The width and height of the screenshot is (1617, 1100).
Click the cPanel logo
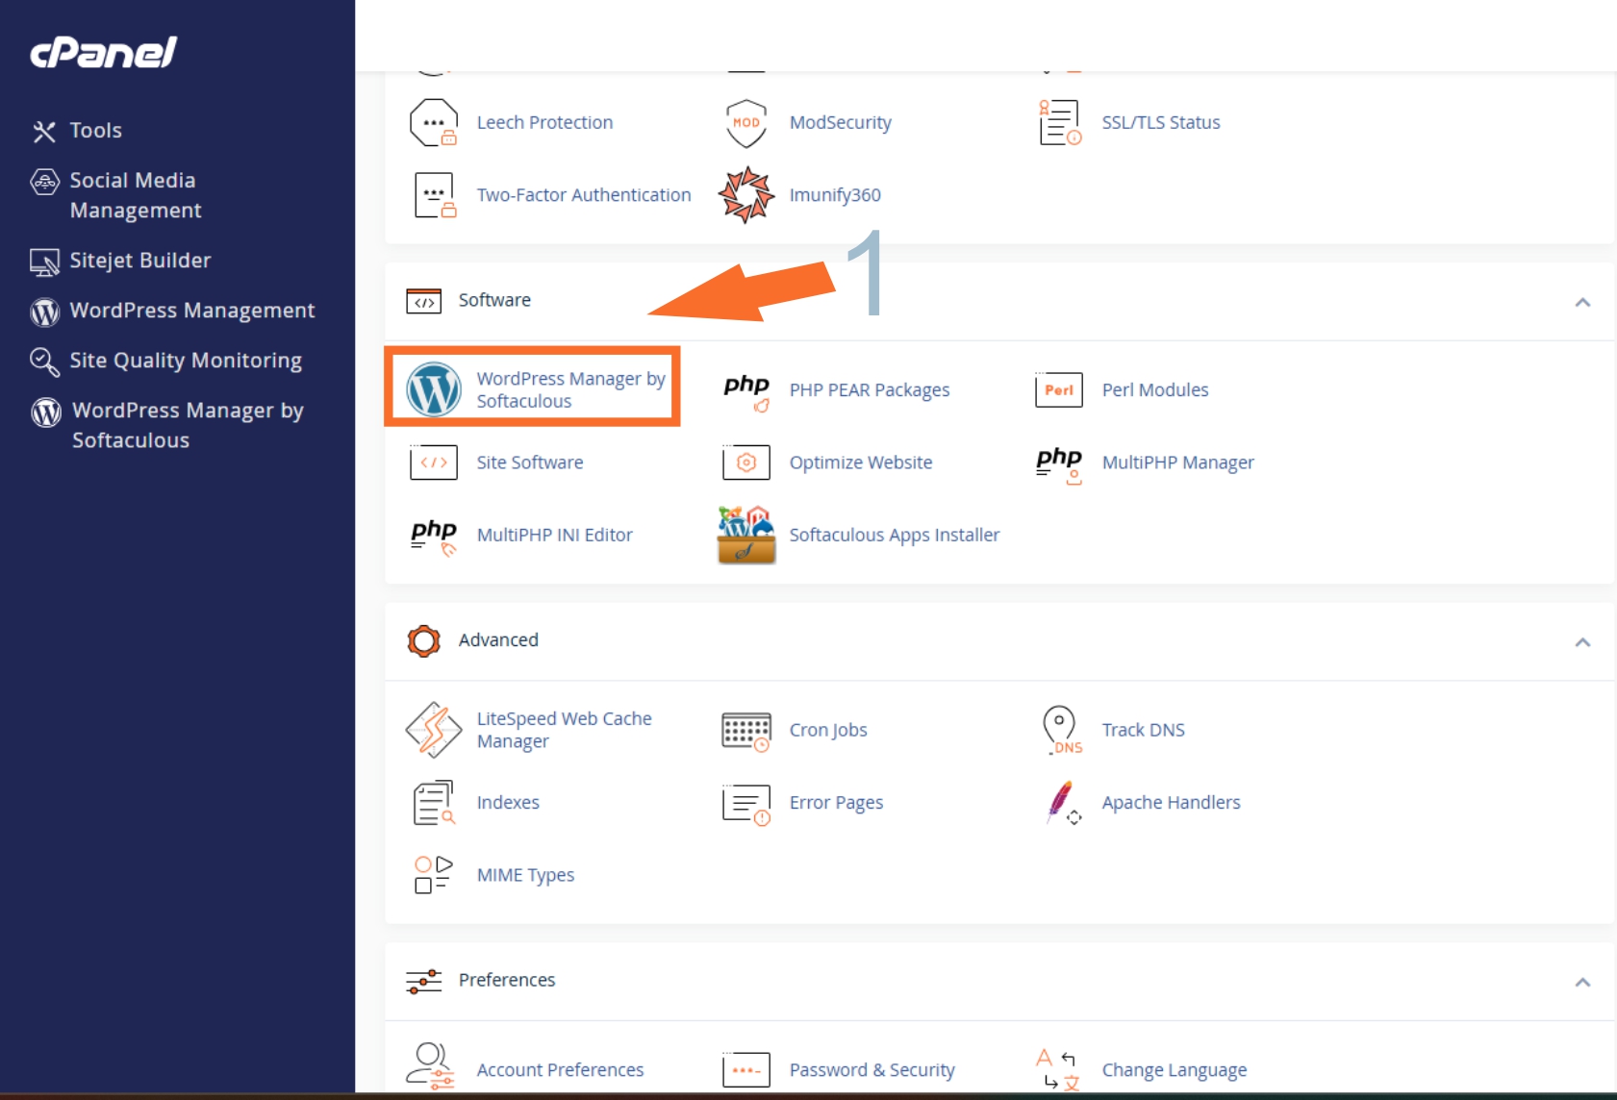(x=104, y=52)
